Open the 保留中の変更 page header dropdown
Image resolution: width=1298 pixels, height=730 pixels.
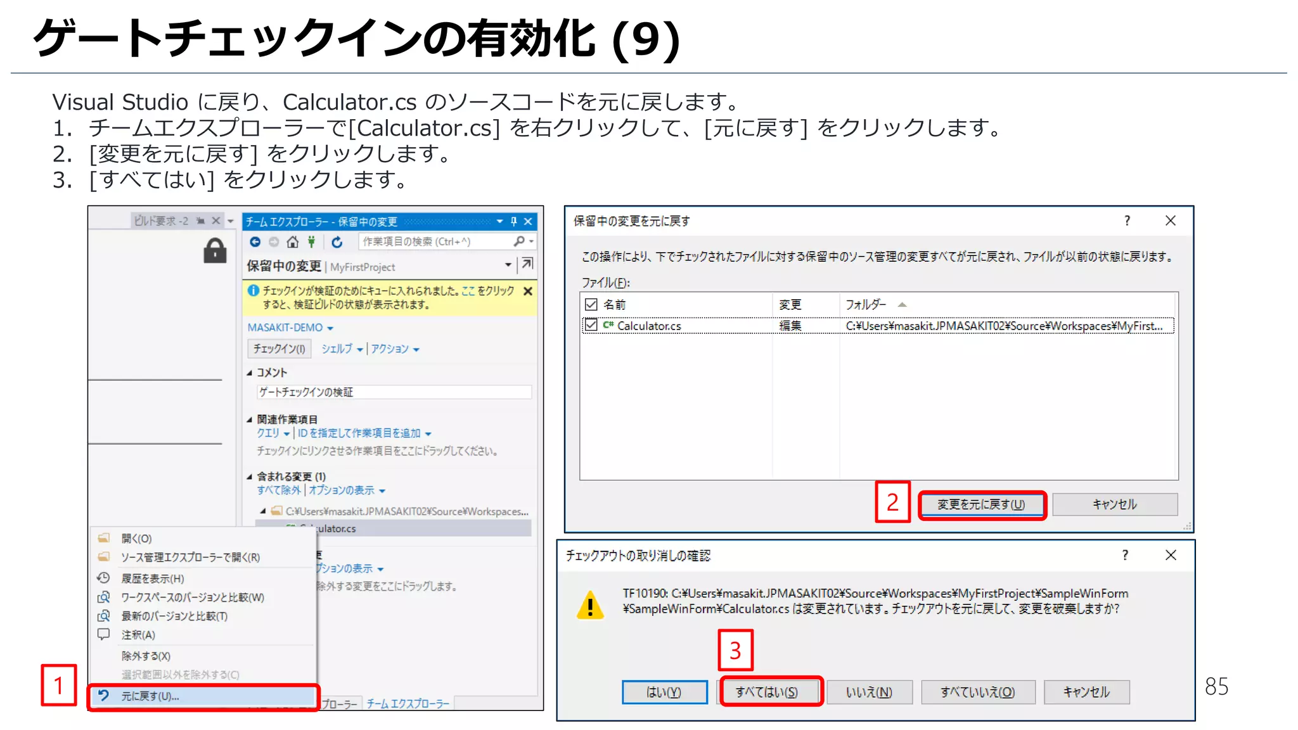[x=508, y=265]
